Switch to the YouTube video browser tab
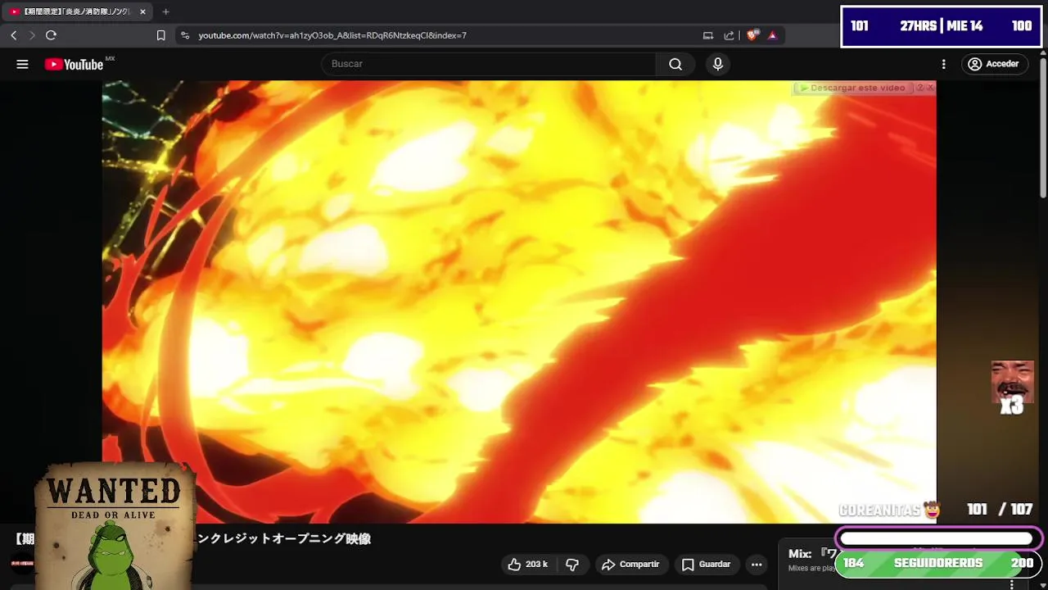Image resolution: width=1048 pixels, height=590 pixels. (77, 11)
